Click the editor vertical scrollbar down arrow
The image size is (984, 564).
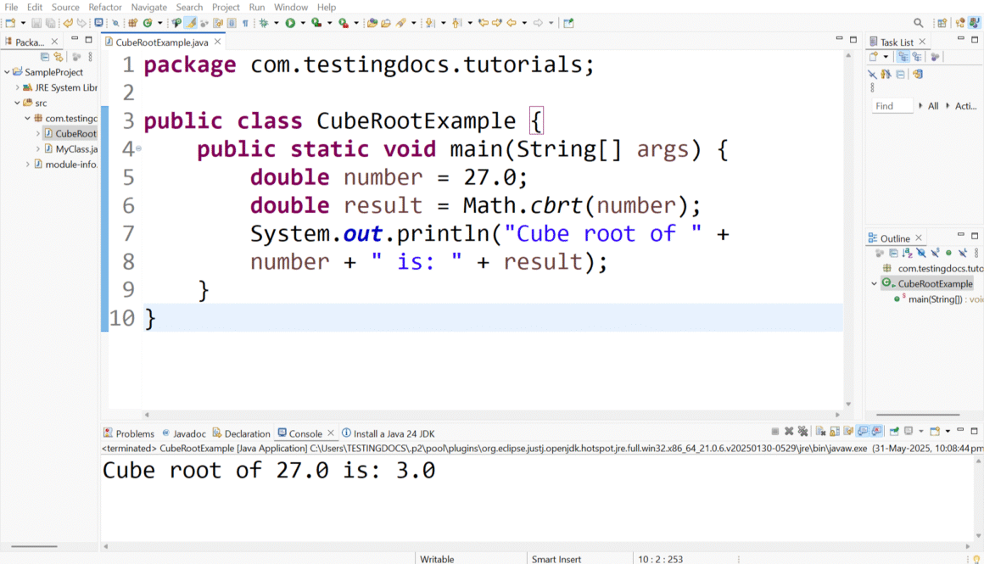848,405
